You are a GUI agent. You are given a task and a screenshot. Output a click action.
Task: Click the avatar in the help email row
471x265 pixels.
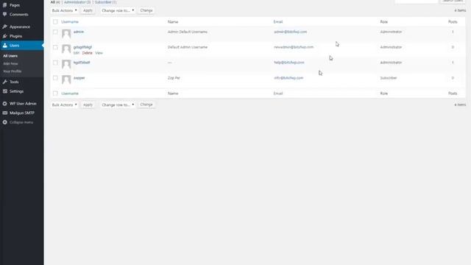(66, 64)
